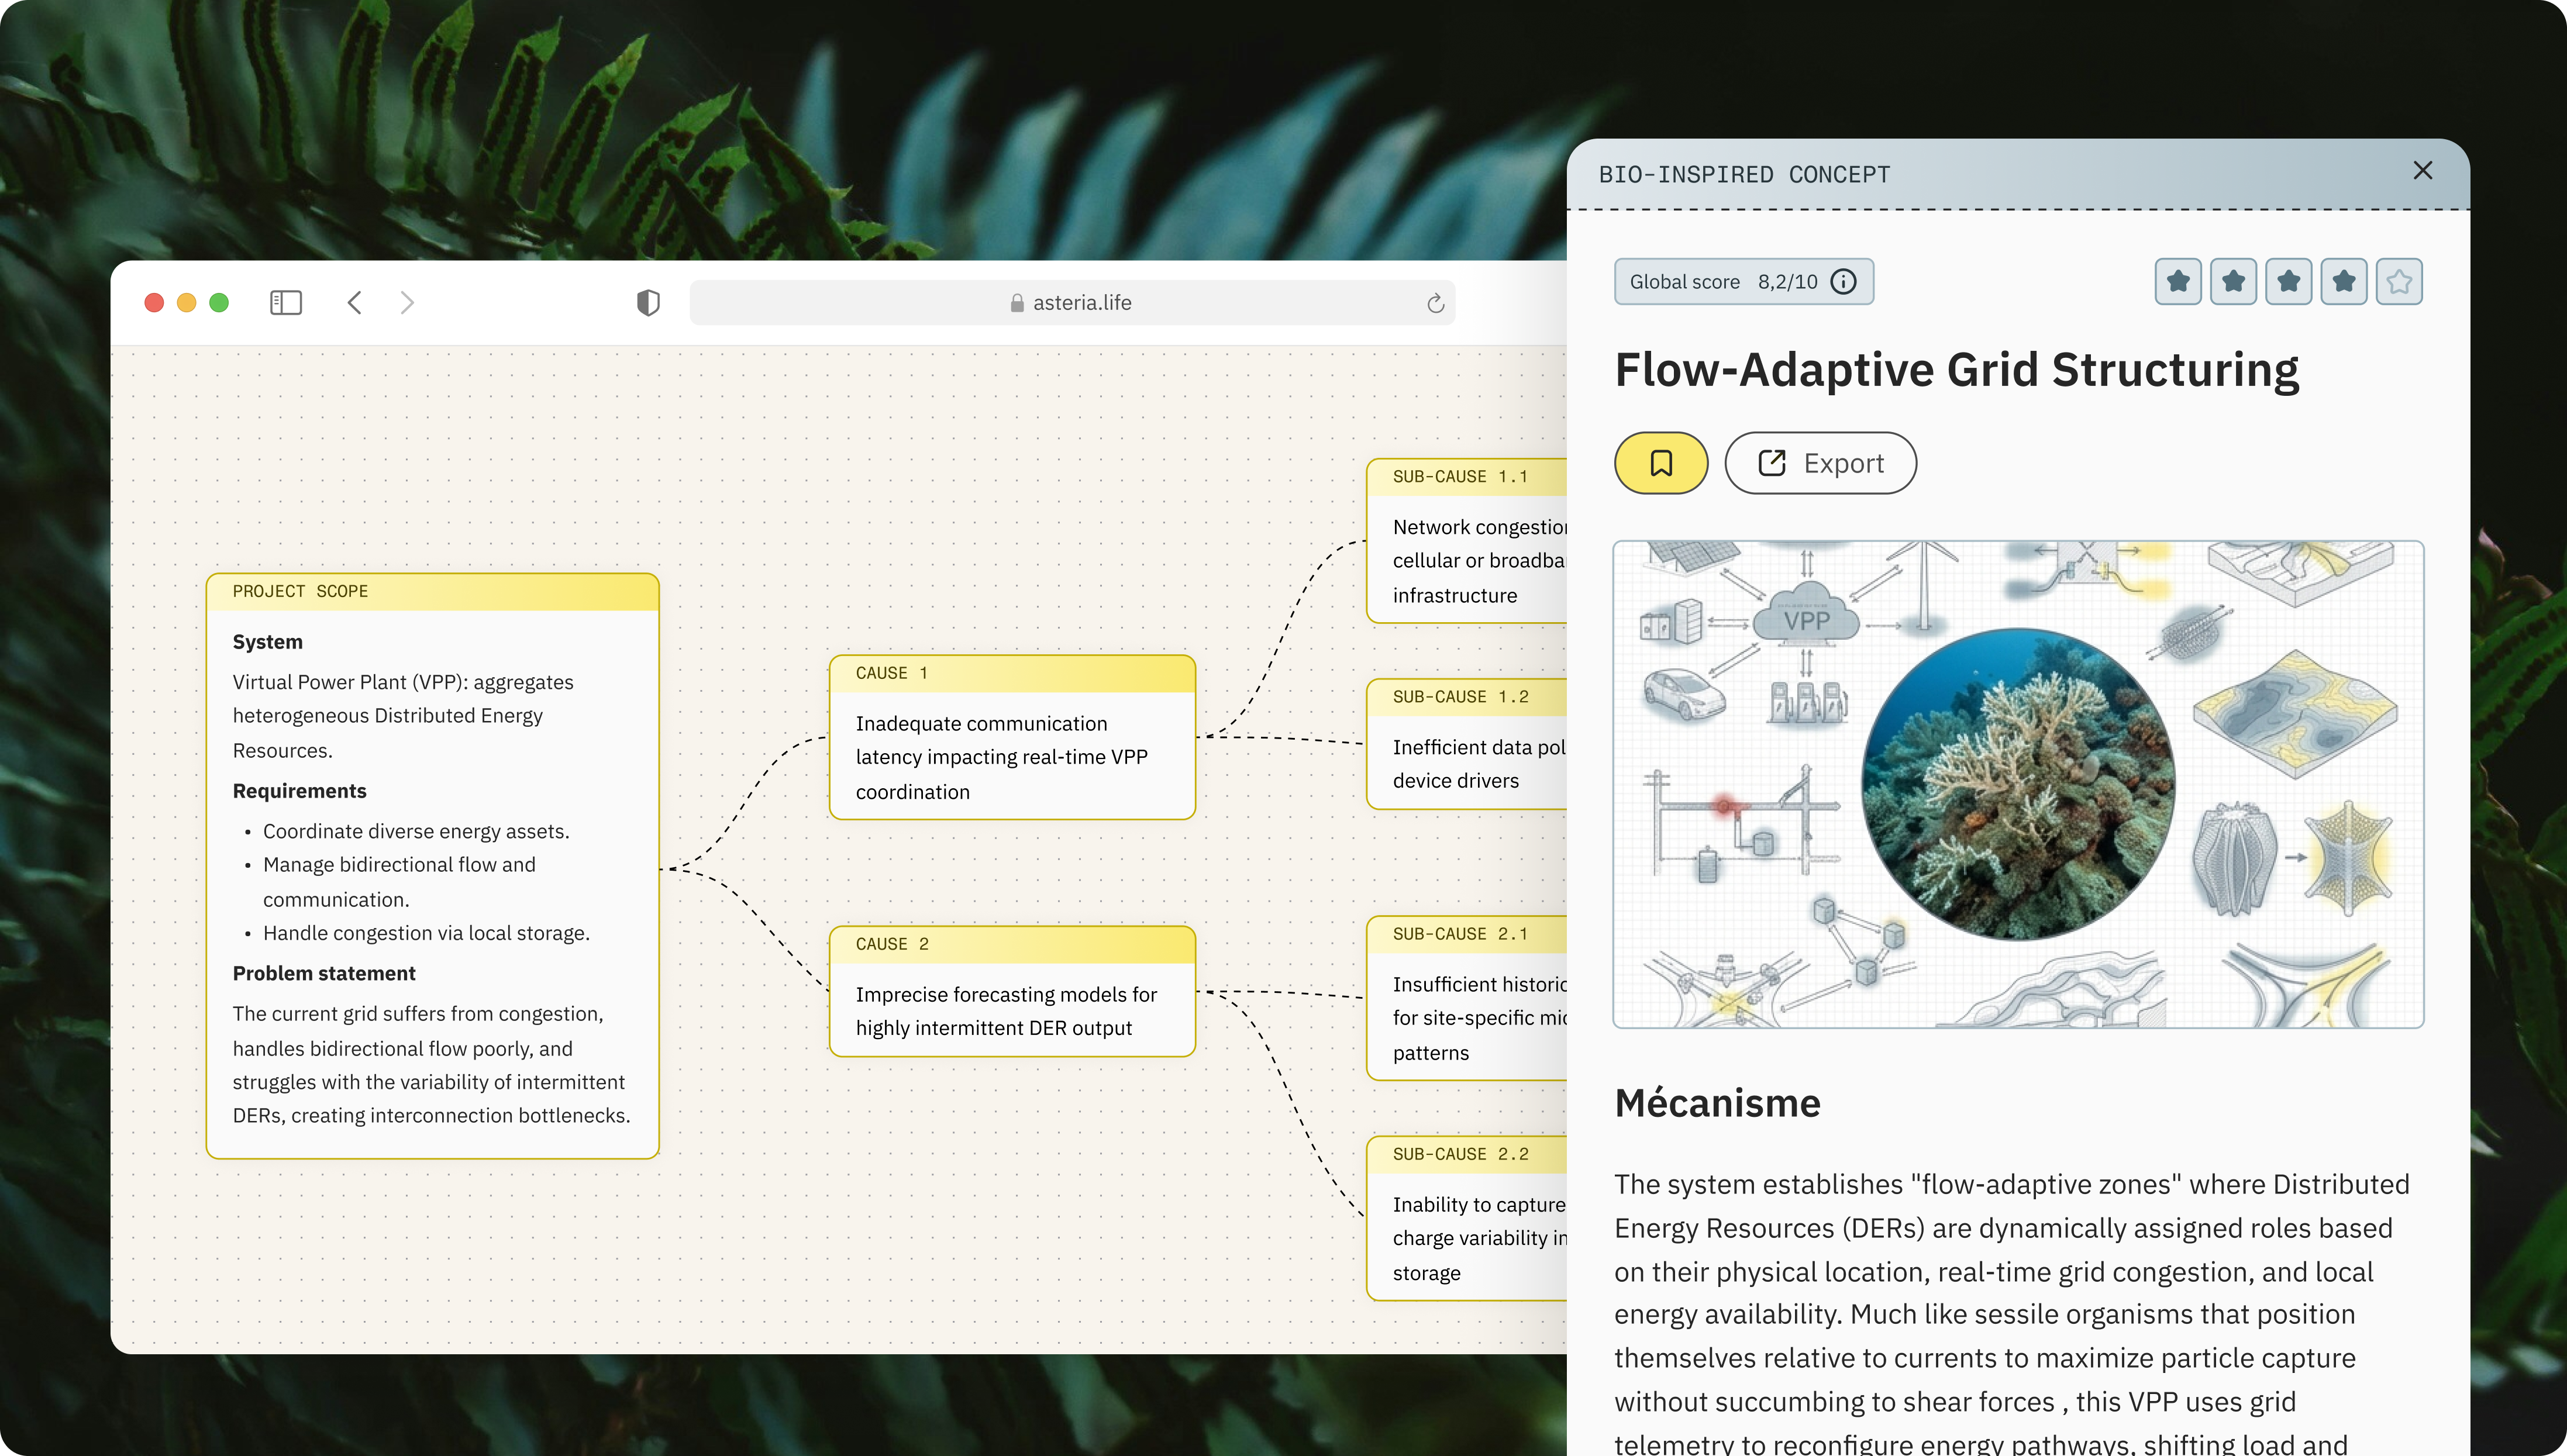Toggle the browser sidebar icon
The height and width of the screenshot is (1456, 2567).
click(286, 302)
